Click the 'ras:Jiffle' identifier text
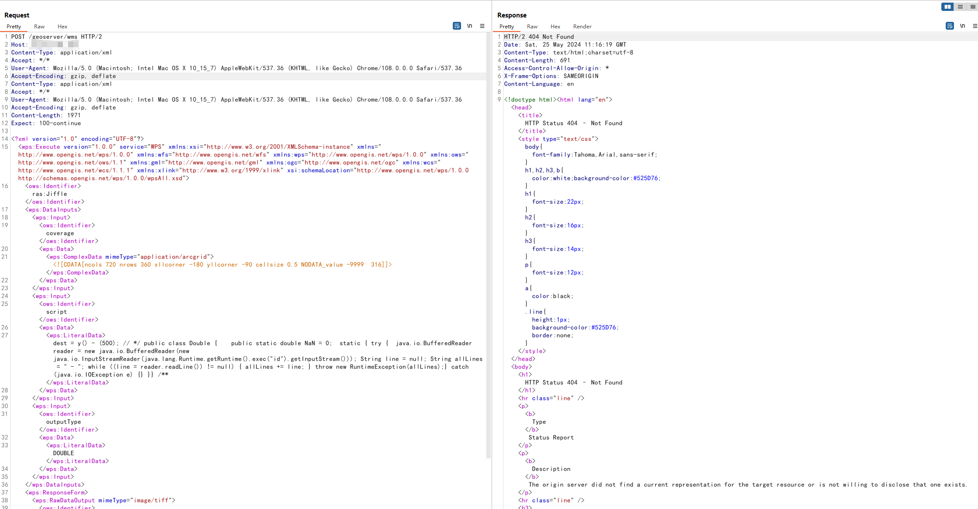The width and height of the screenshot is (978, 509). (x=50, y=194)
